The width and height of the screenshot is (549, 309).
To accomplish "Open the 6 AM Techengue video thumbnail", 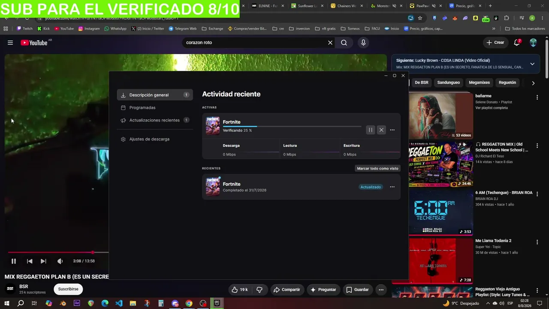I will (441, 212).
